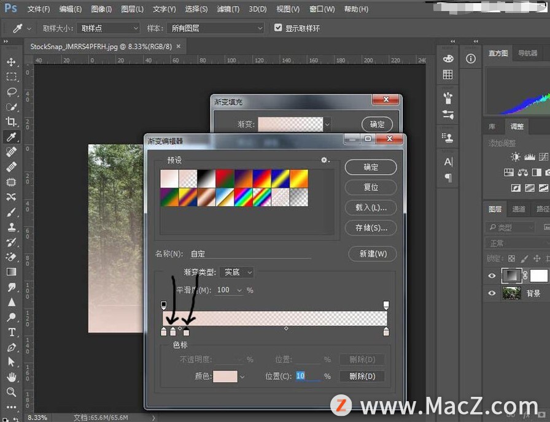This screenshot has width=550, height=422.
Task: Select the Zoom magnifier tool
Action: pos(11,392)
